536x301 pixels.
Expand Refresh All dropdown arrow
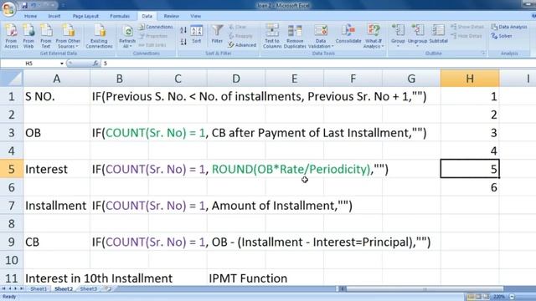click(x=131, y=46)
